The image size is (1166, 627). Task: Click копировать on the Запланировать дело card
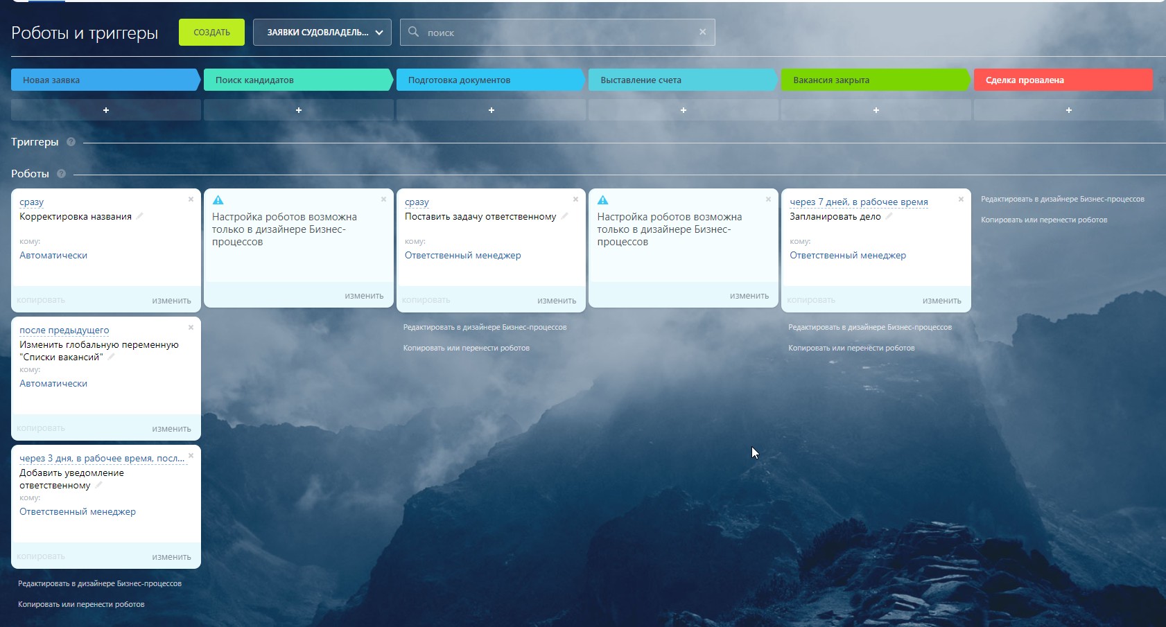coord(811,300)
